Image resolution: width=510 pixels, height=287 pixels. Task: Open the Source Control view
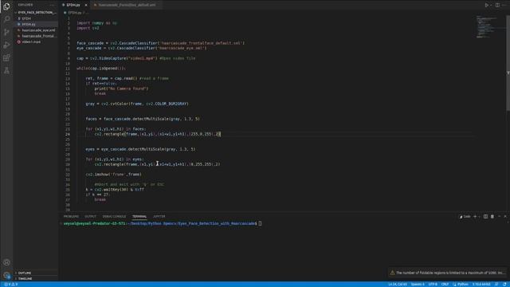6,32
